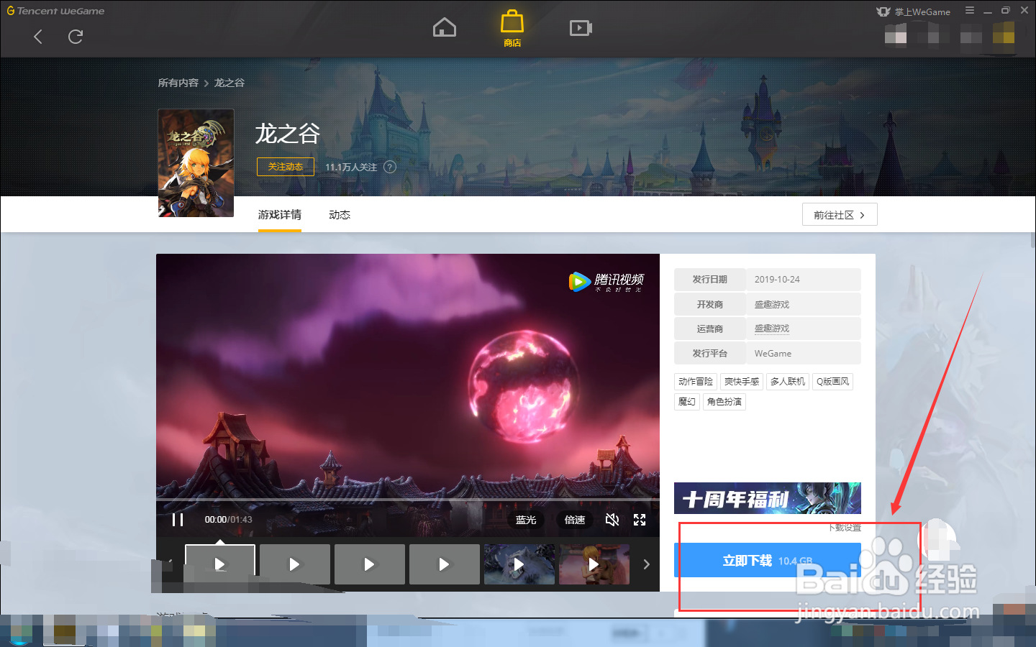This screenshot has height=647, width=1036.
Task: Enter video fullscreen mode
Action: [x=640, y=520]
